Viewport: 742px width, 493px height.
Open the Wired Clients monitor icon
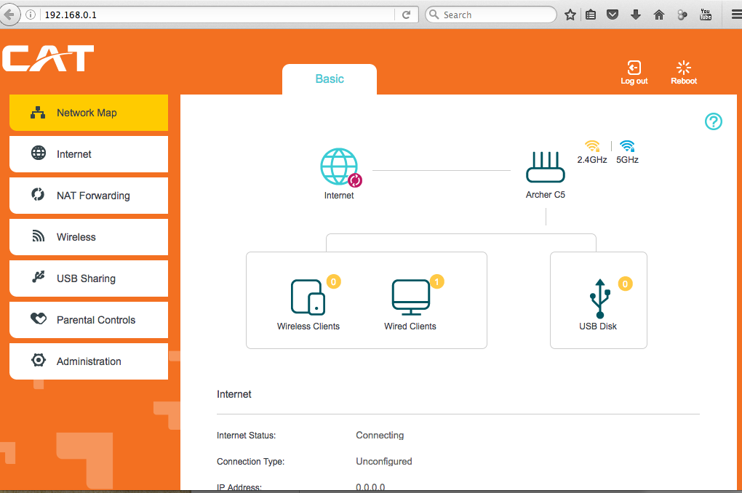pos(411,297)
